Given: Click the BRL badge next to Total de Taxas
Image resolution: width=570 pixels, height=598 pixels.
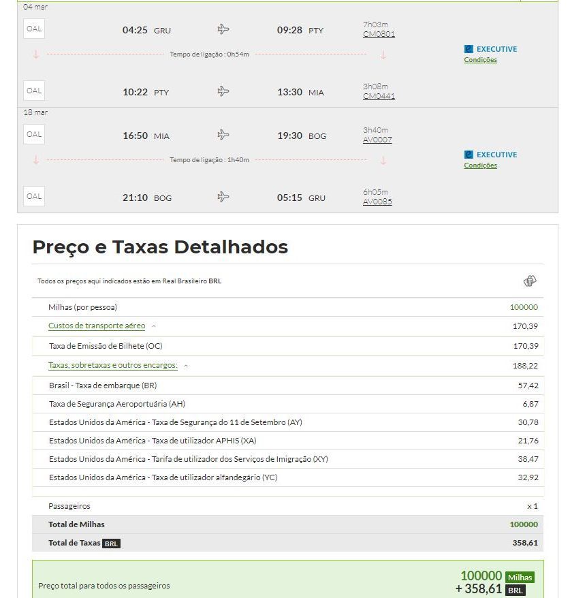Looking at the screenshot, I should tap(111, 544).
